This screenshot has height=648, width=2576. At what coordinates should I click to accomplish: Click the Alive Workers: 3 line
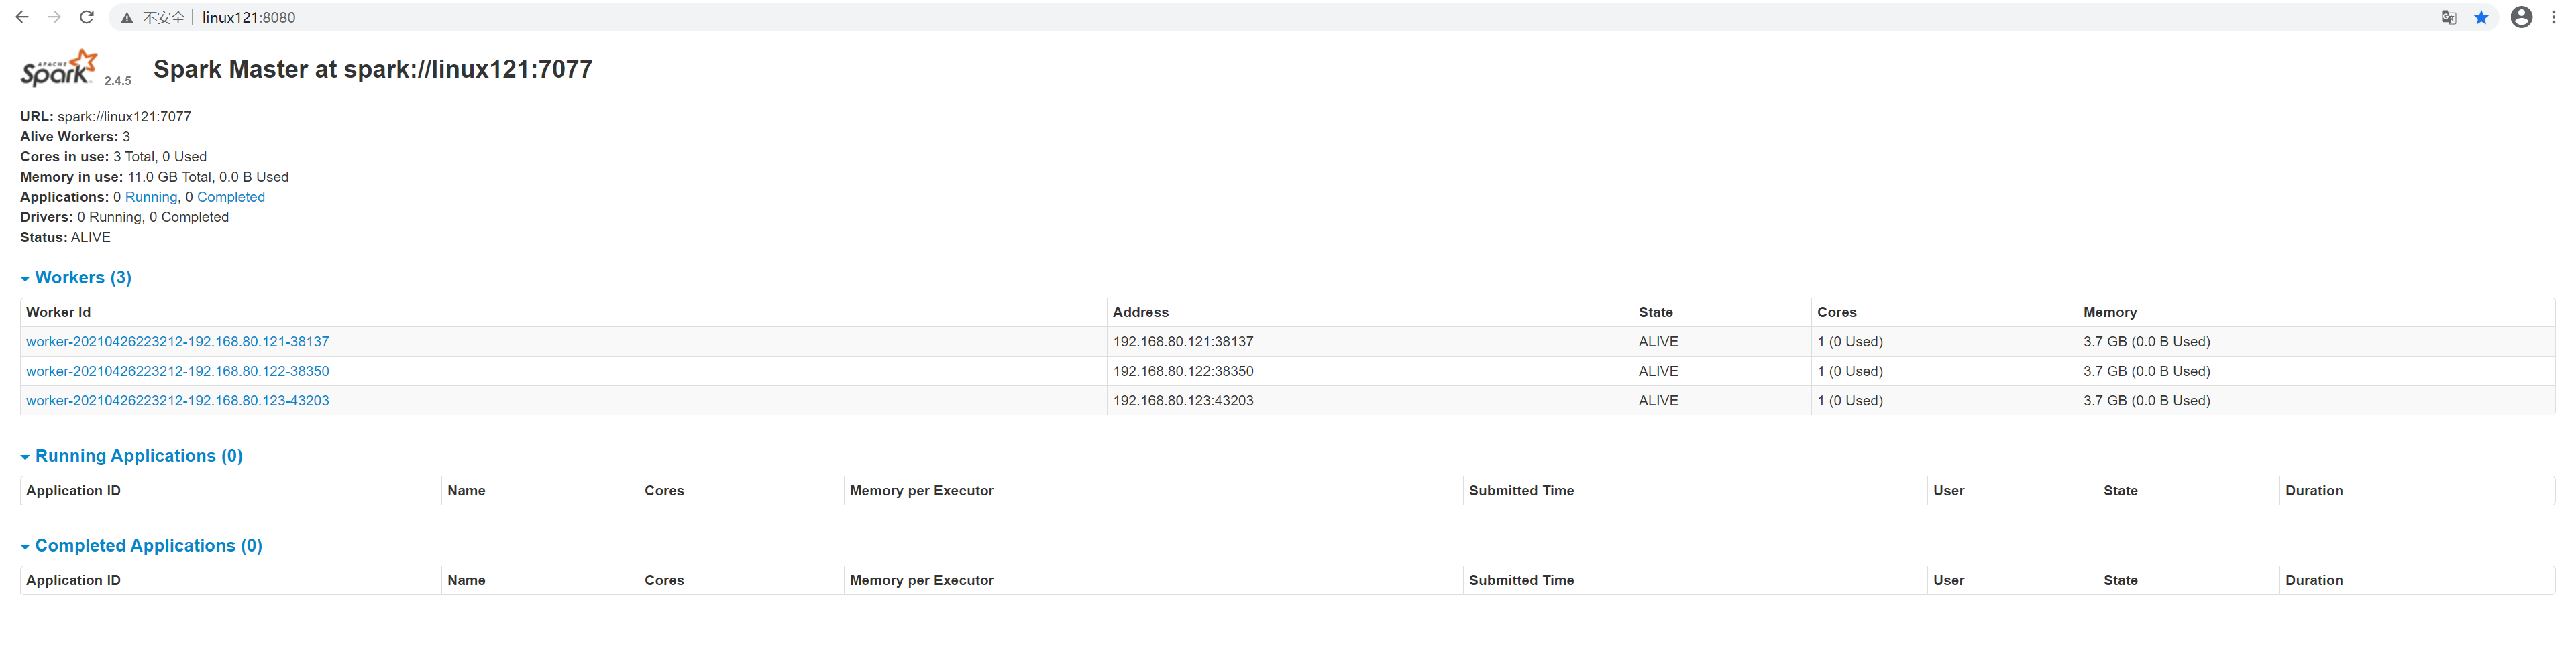[75, 137]
